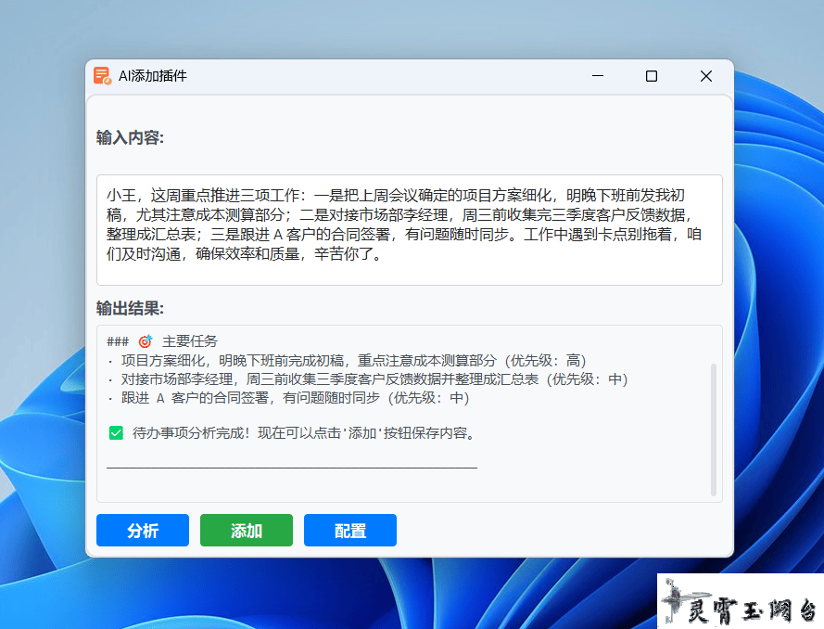Maximize the AI添加插件 window

[x=652, y=76]
